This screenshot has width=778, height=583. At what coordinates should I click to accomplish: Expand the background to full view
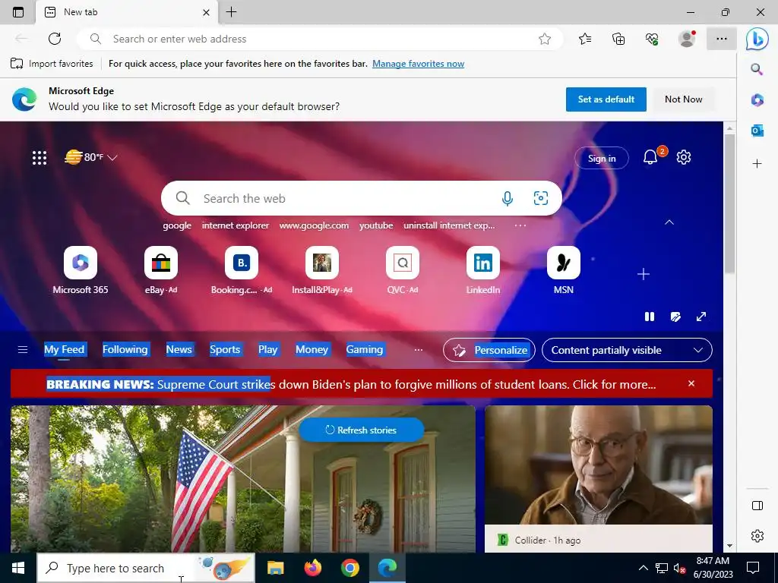point(701,317)
